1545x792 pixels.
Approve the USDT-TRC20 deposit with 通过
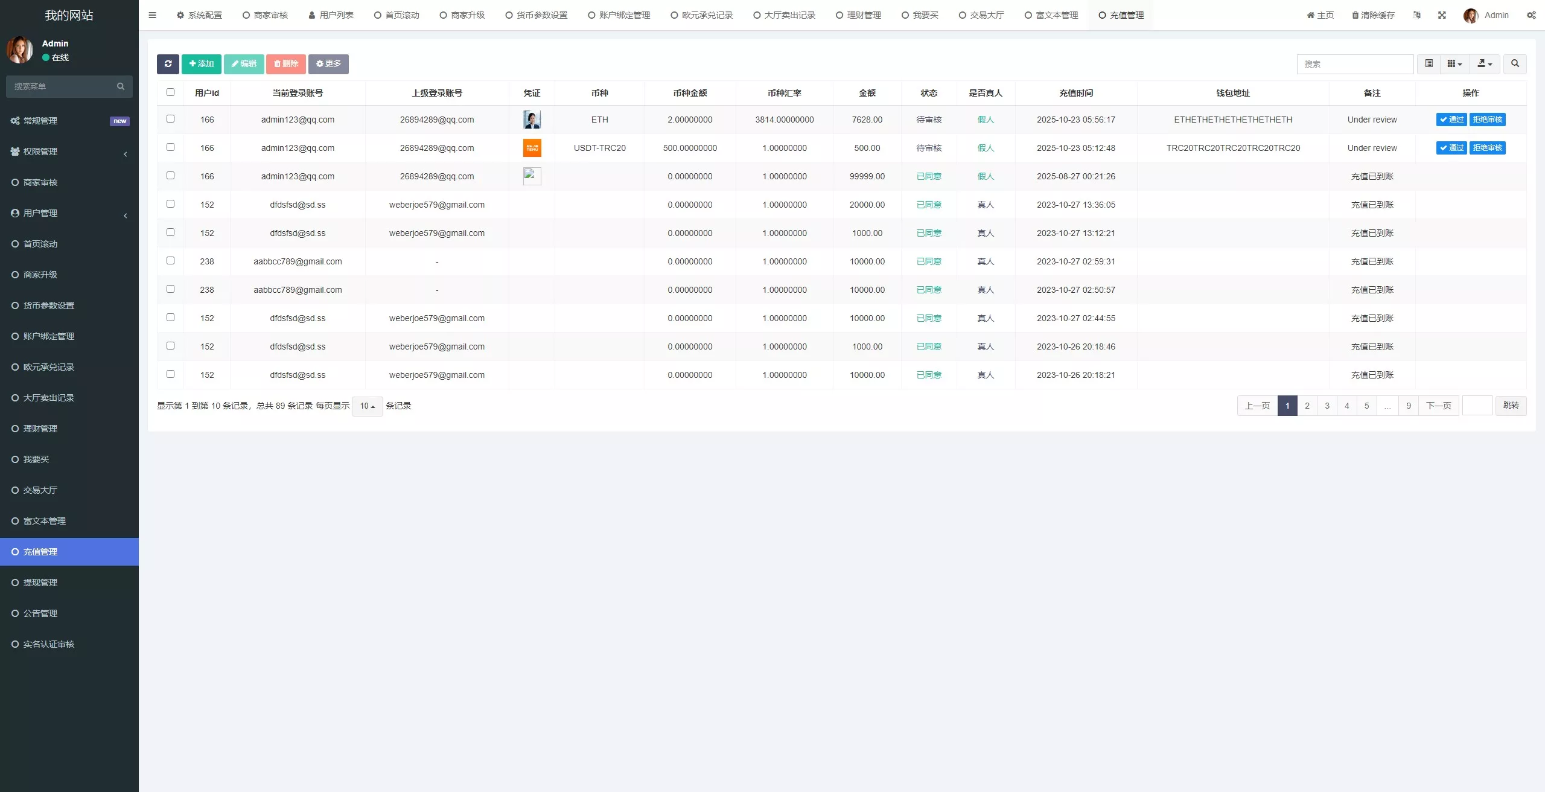[x=1451, y=148]
